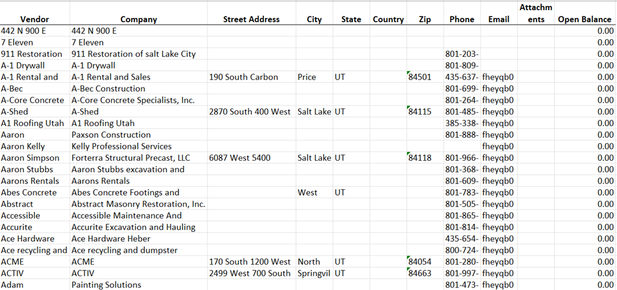Select street address 2499 West 700 South
617x290 pixels.
click(x=251, y=274)
